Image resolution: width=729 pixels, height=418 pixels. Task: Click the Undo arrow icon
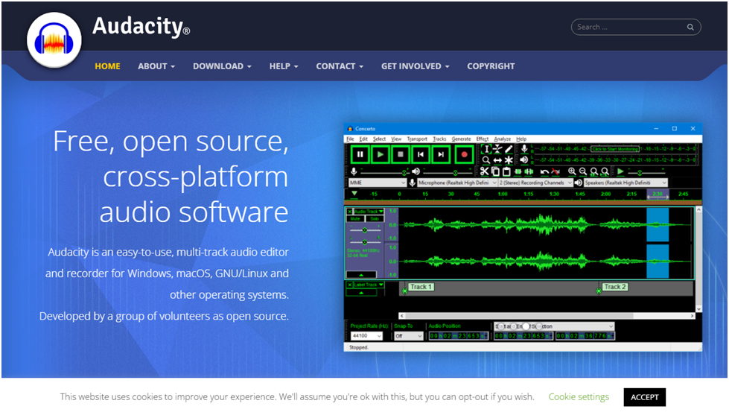544,171
